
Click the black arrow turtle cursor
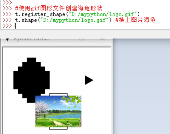(x=89, y=80)
